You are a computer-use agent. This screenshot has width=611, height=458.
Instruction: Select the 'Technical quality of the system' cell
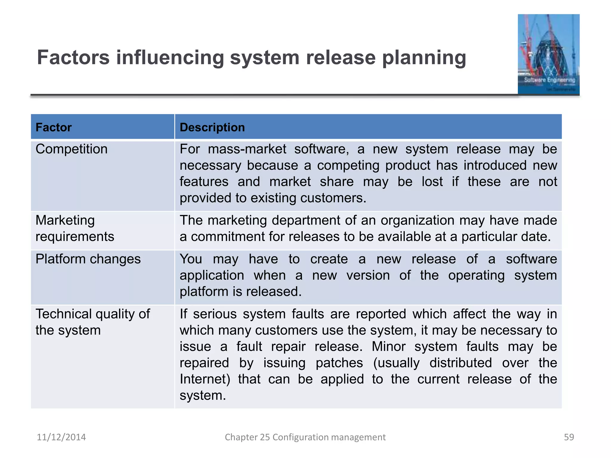[x=103, y=357]
